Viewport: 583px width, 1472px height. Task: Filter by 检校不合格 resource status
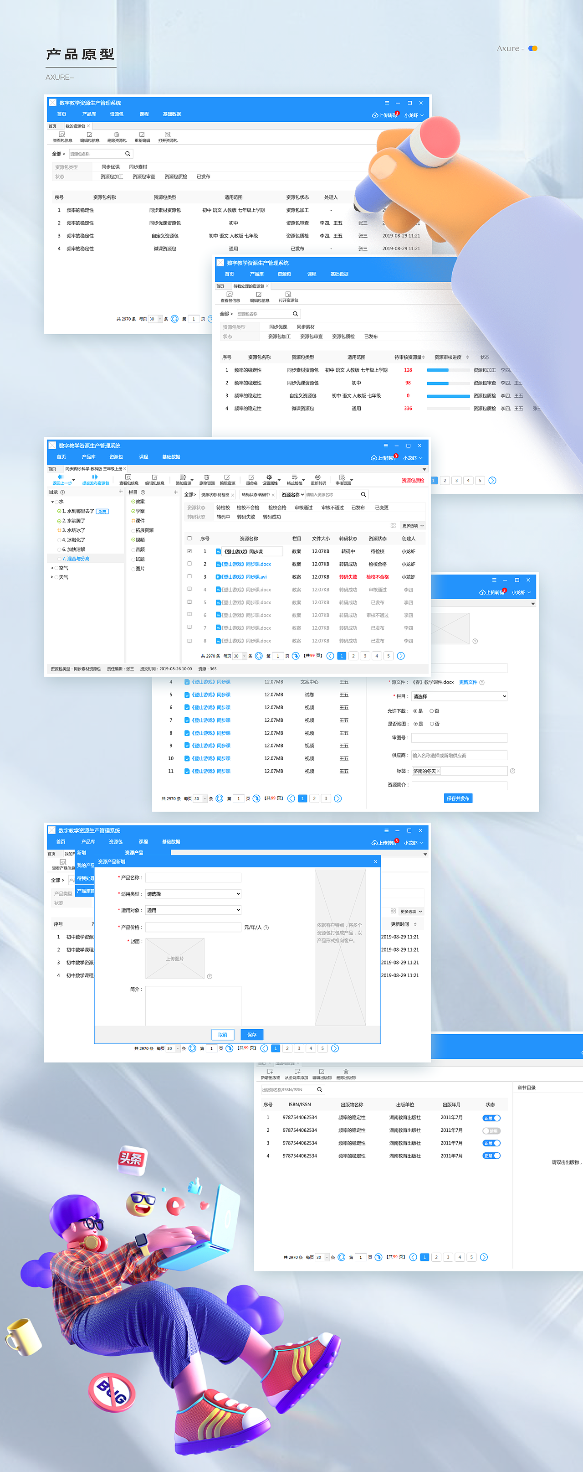coord(248,508)
